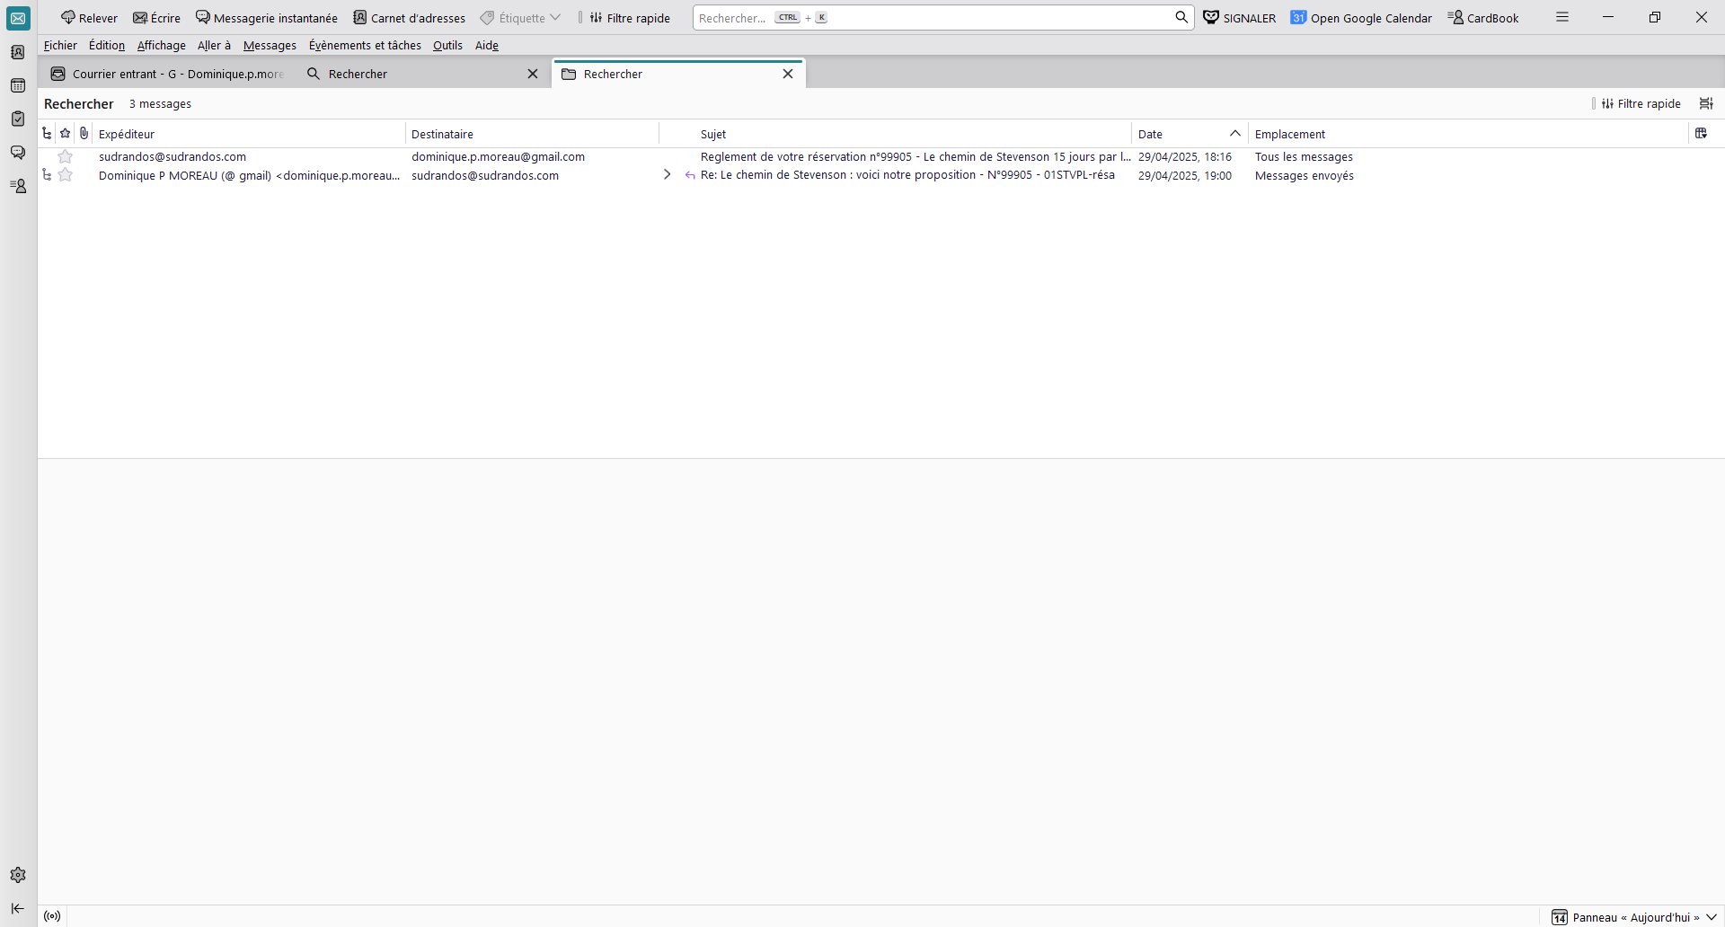Click Open Google Calendar button
Viewport: 1725px width, 927px height.
1361,18
